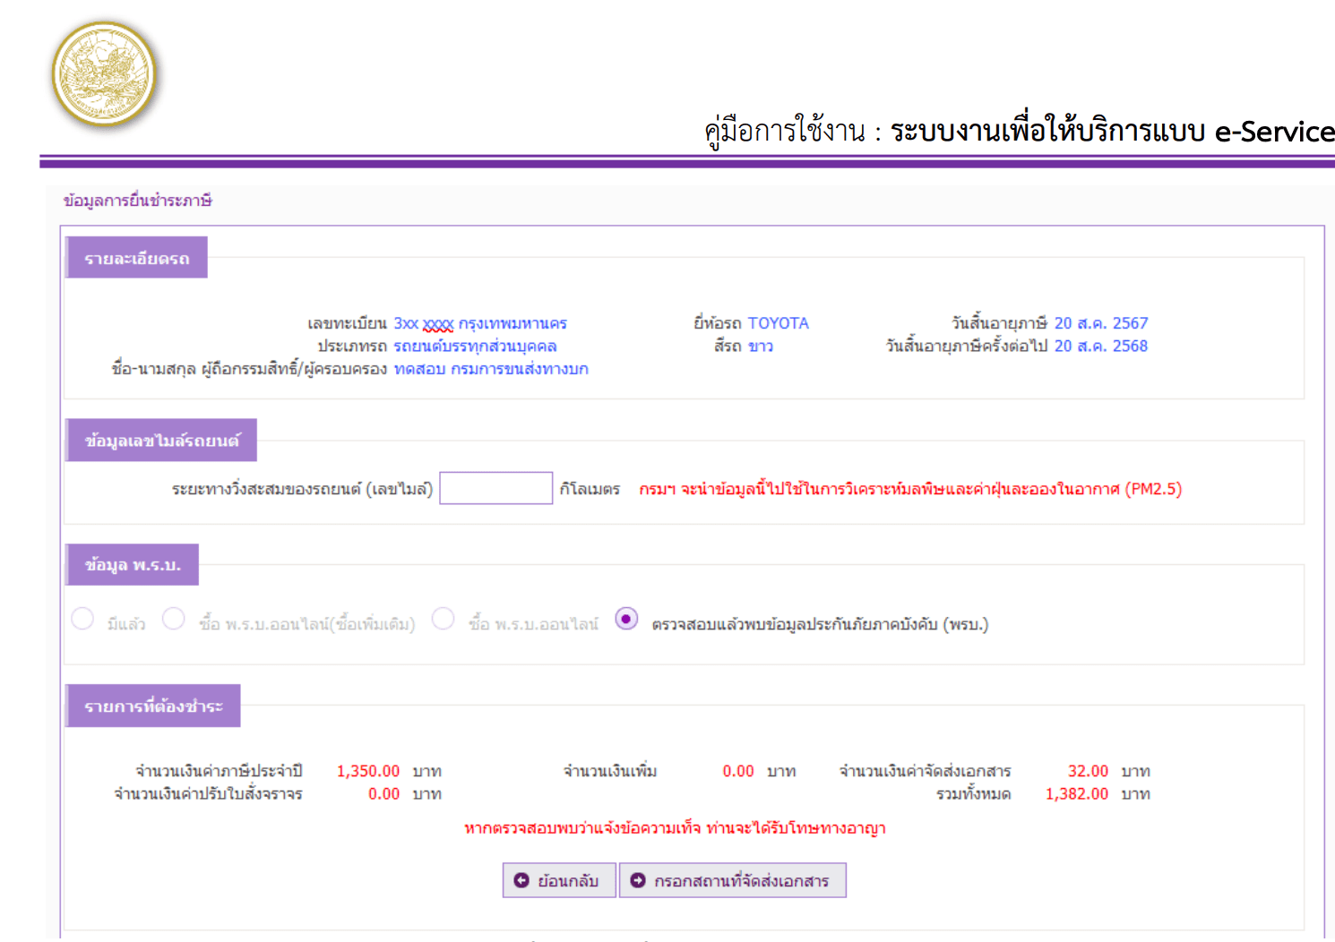Click the next tax expiry date 20 ส.ค. 2568
This screenshot has height=942, width=1335.
1100,346
